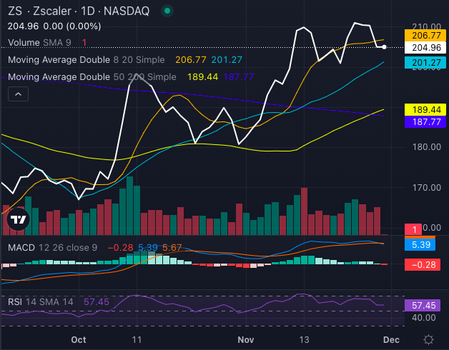The width and height of the screenshot is (449, 350).
Task: Click the red volume value label 1
Action: pyautogui.click(x=415, y=229)
